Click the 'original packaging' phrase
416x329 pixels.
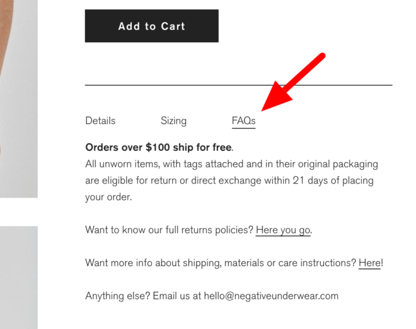point(338,164)
